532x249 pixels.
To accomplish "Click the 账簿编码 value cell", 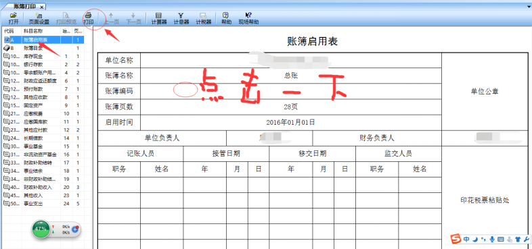I will point(291,91).
